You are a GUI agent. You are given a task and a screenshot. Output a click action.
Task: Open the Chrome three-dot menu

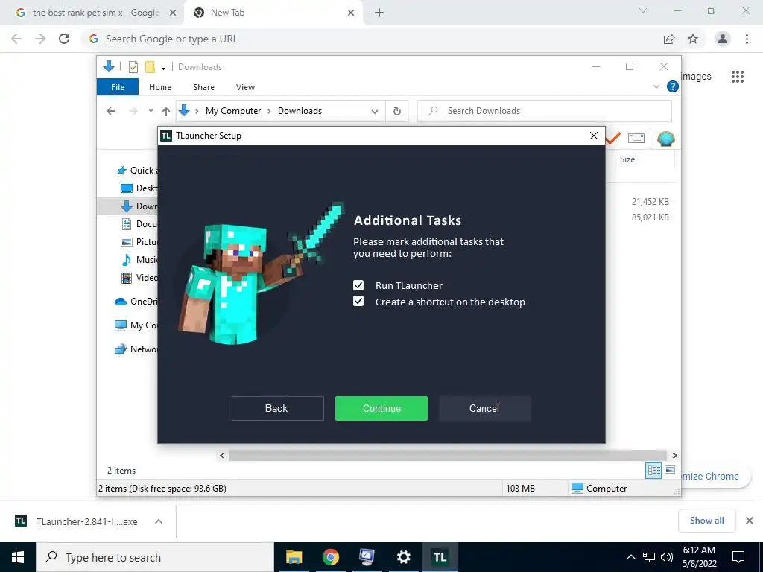pos(747,39)
